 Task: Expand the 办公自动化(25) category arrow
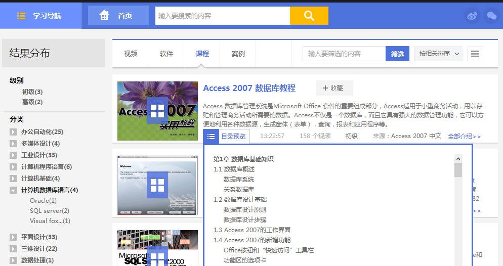(13, 132)
